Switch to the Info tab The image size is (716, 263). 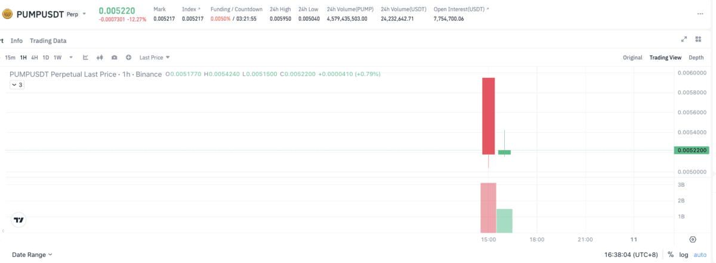pyautogui.click(x=17, y=40)
